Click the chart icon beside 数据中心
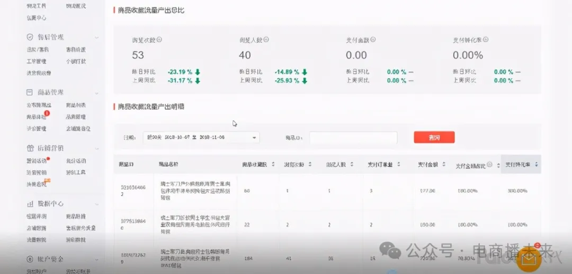Viewport: 572px width, 274px height. point(30,204)
